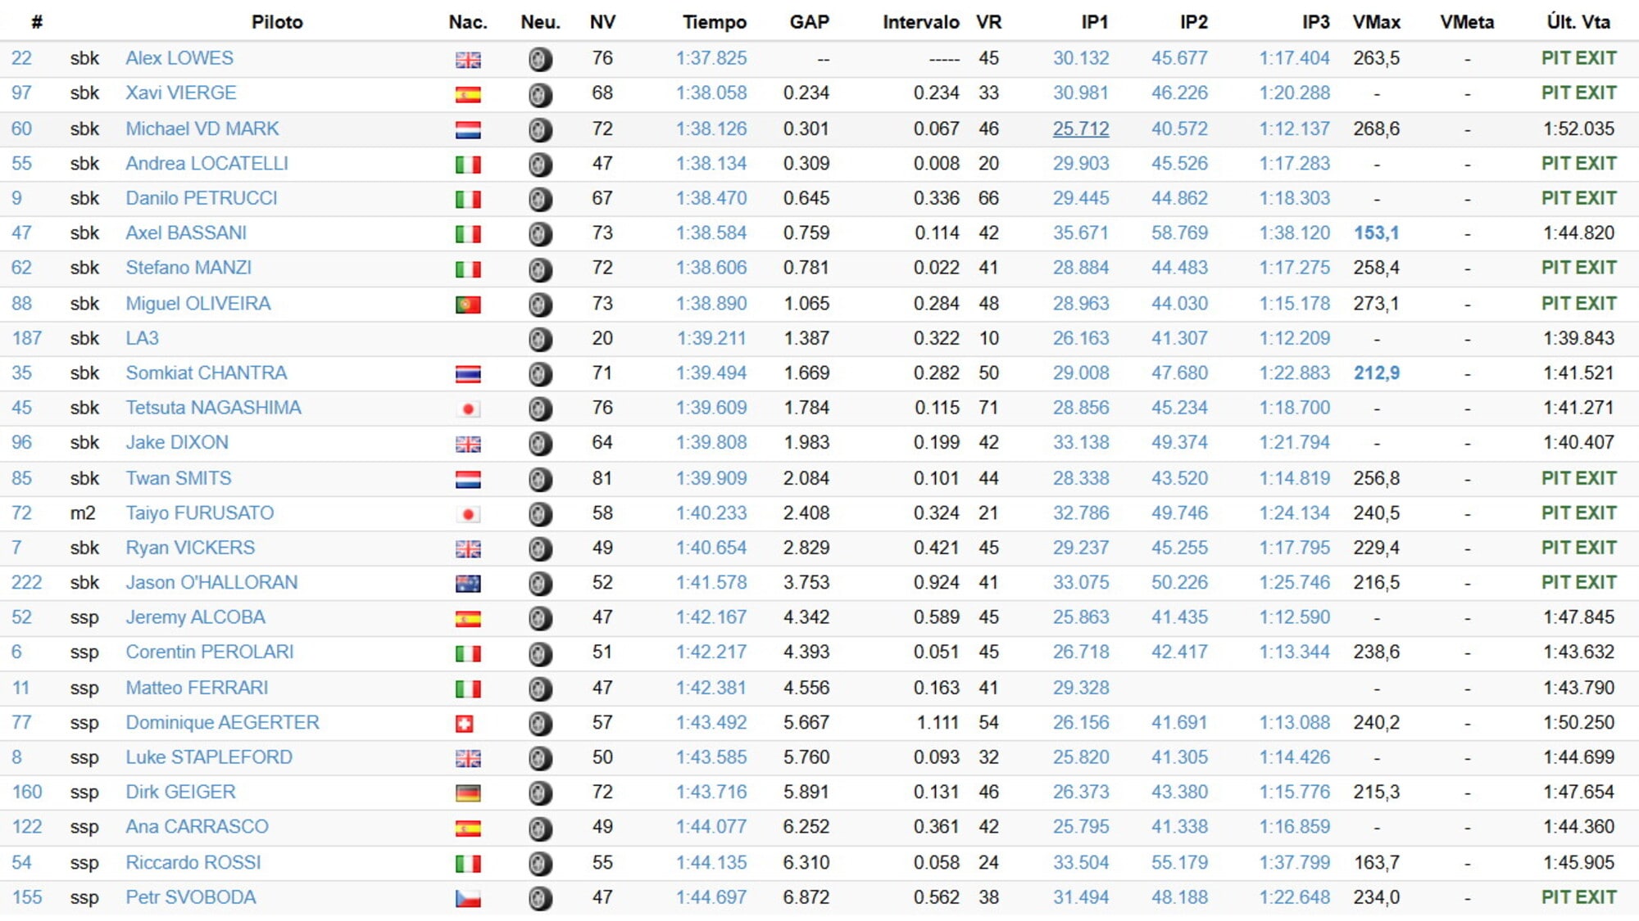
Task: Click tyre icon in Miguel OLIVEIRA row
Action: (x=539, y=305)
